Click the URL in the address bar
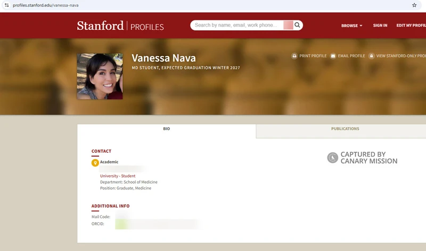The height and width of the screenshot is (251, 426). coord(46,5)
